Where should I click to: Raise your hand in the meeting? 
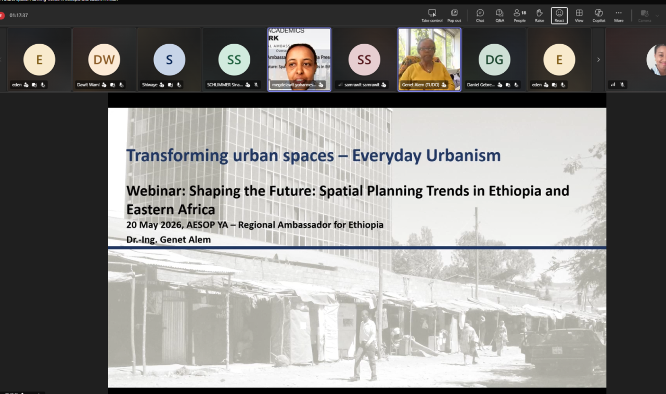click(540, 16)
